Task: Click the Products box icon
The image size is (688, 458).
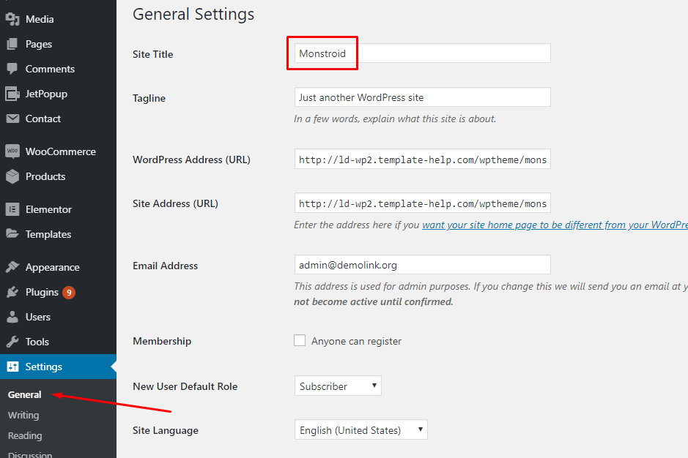Action: [12, 176]
